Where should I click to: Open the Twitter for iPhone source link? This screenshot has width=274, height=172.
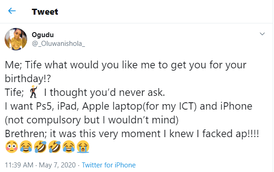pyautogui.click(x=108, y=165)
